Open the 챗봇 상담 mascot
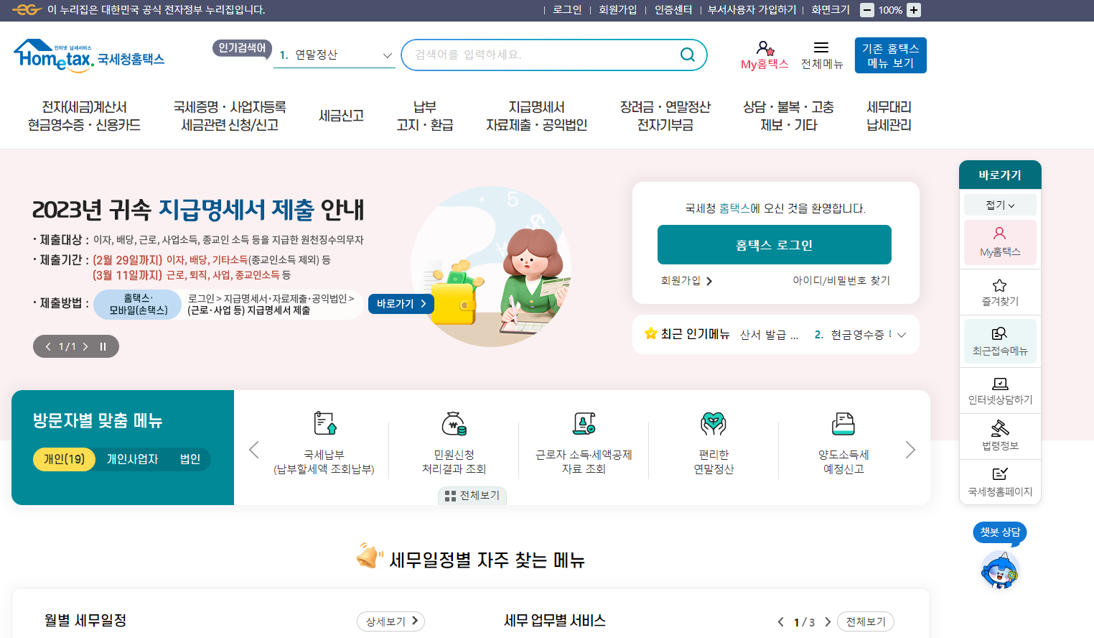1094x638 pixels. point(1000,569)
